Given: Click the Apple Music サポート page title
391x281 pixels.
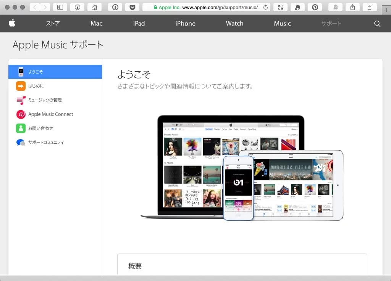Looking at the screenshot, I should point(58,45).
